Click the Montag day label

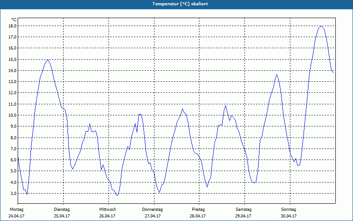(x=16, y=210)
